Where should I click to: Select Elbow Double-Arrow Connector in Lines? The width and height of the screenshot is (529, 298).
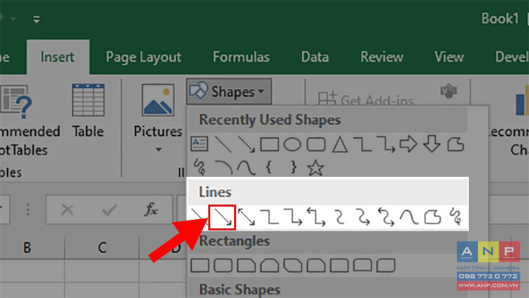pos(316,217)
